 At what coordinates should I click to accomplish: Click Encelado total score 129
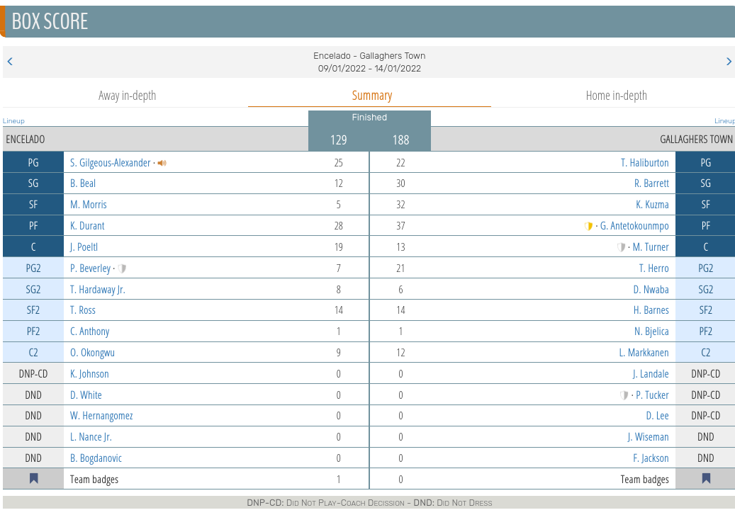tap(338, 140)
